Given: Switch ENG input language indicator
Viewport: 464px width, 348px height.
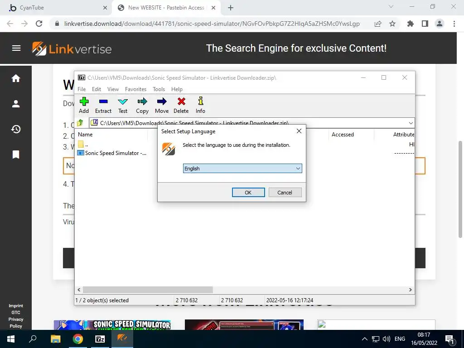Looking at the screenshot, I should 400,339.
